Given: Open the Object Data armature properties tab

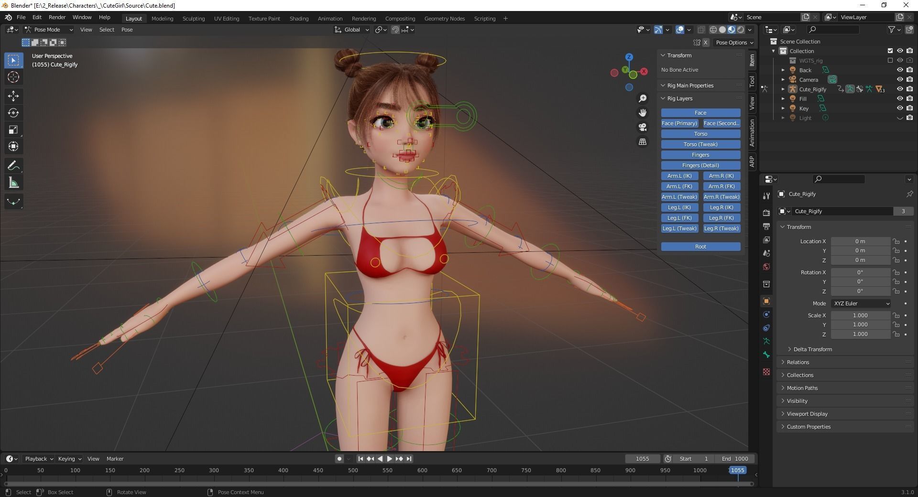Looking at the screenshot, I should tap(766, 341).
